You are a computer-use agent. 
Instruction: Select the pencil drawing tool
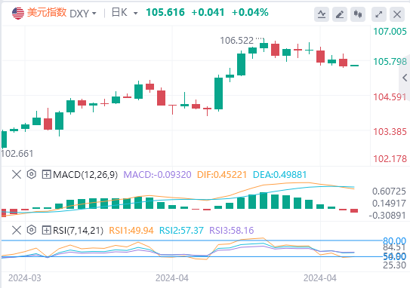(340, 14)
